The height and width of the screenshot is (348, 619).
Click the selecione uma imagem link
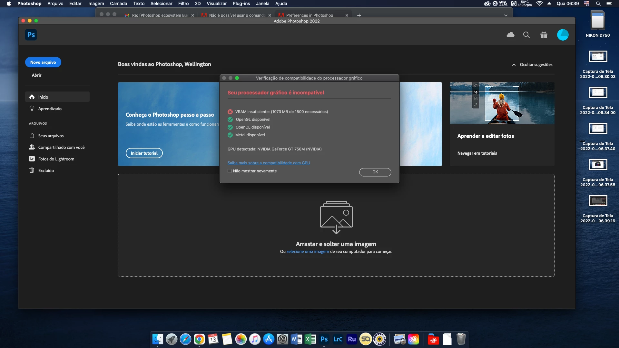pos(308,252)
